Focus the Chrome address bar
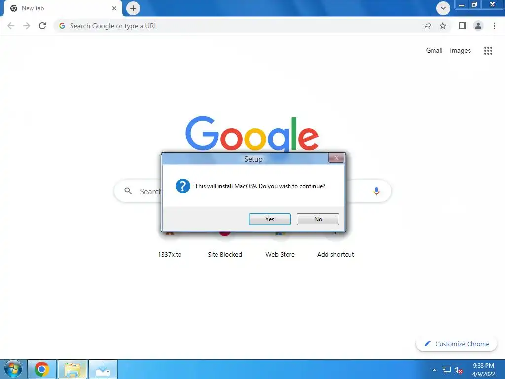505x379 pixels. click(x=238, y=26)
